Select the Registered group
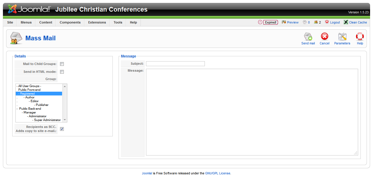Viewport: 373px width, 188px height. tap(39, 93)
